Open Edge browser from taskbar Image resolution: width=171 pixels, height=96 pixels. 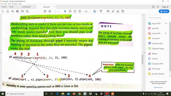(57, 94)
